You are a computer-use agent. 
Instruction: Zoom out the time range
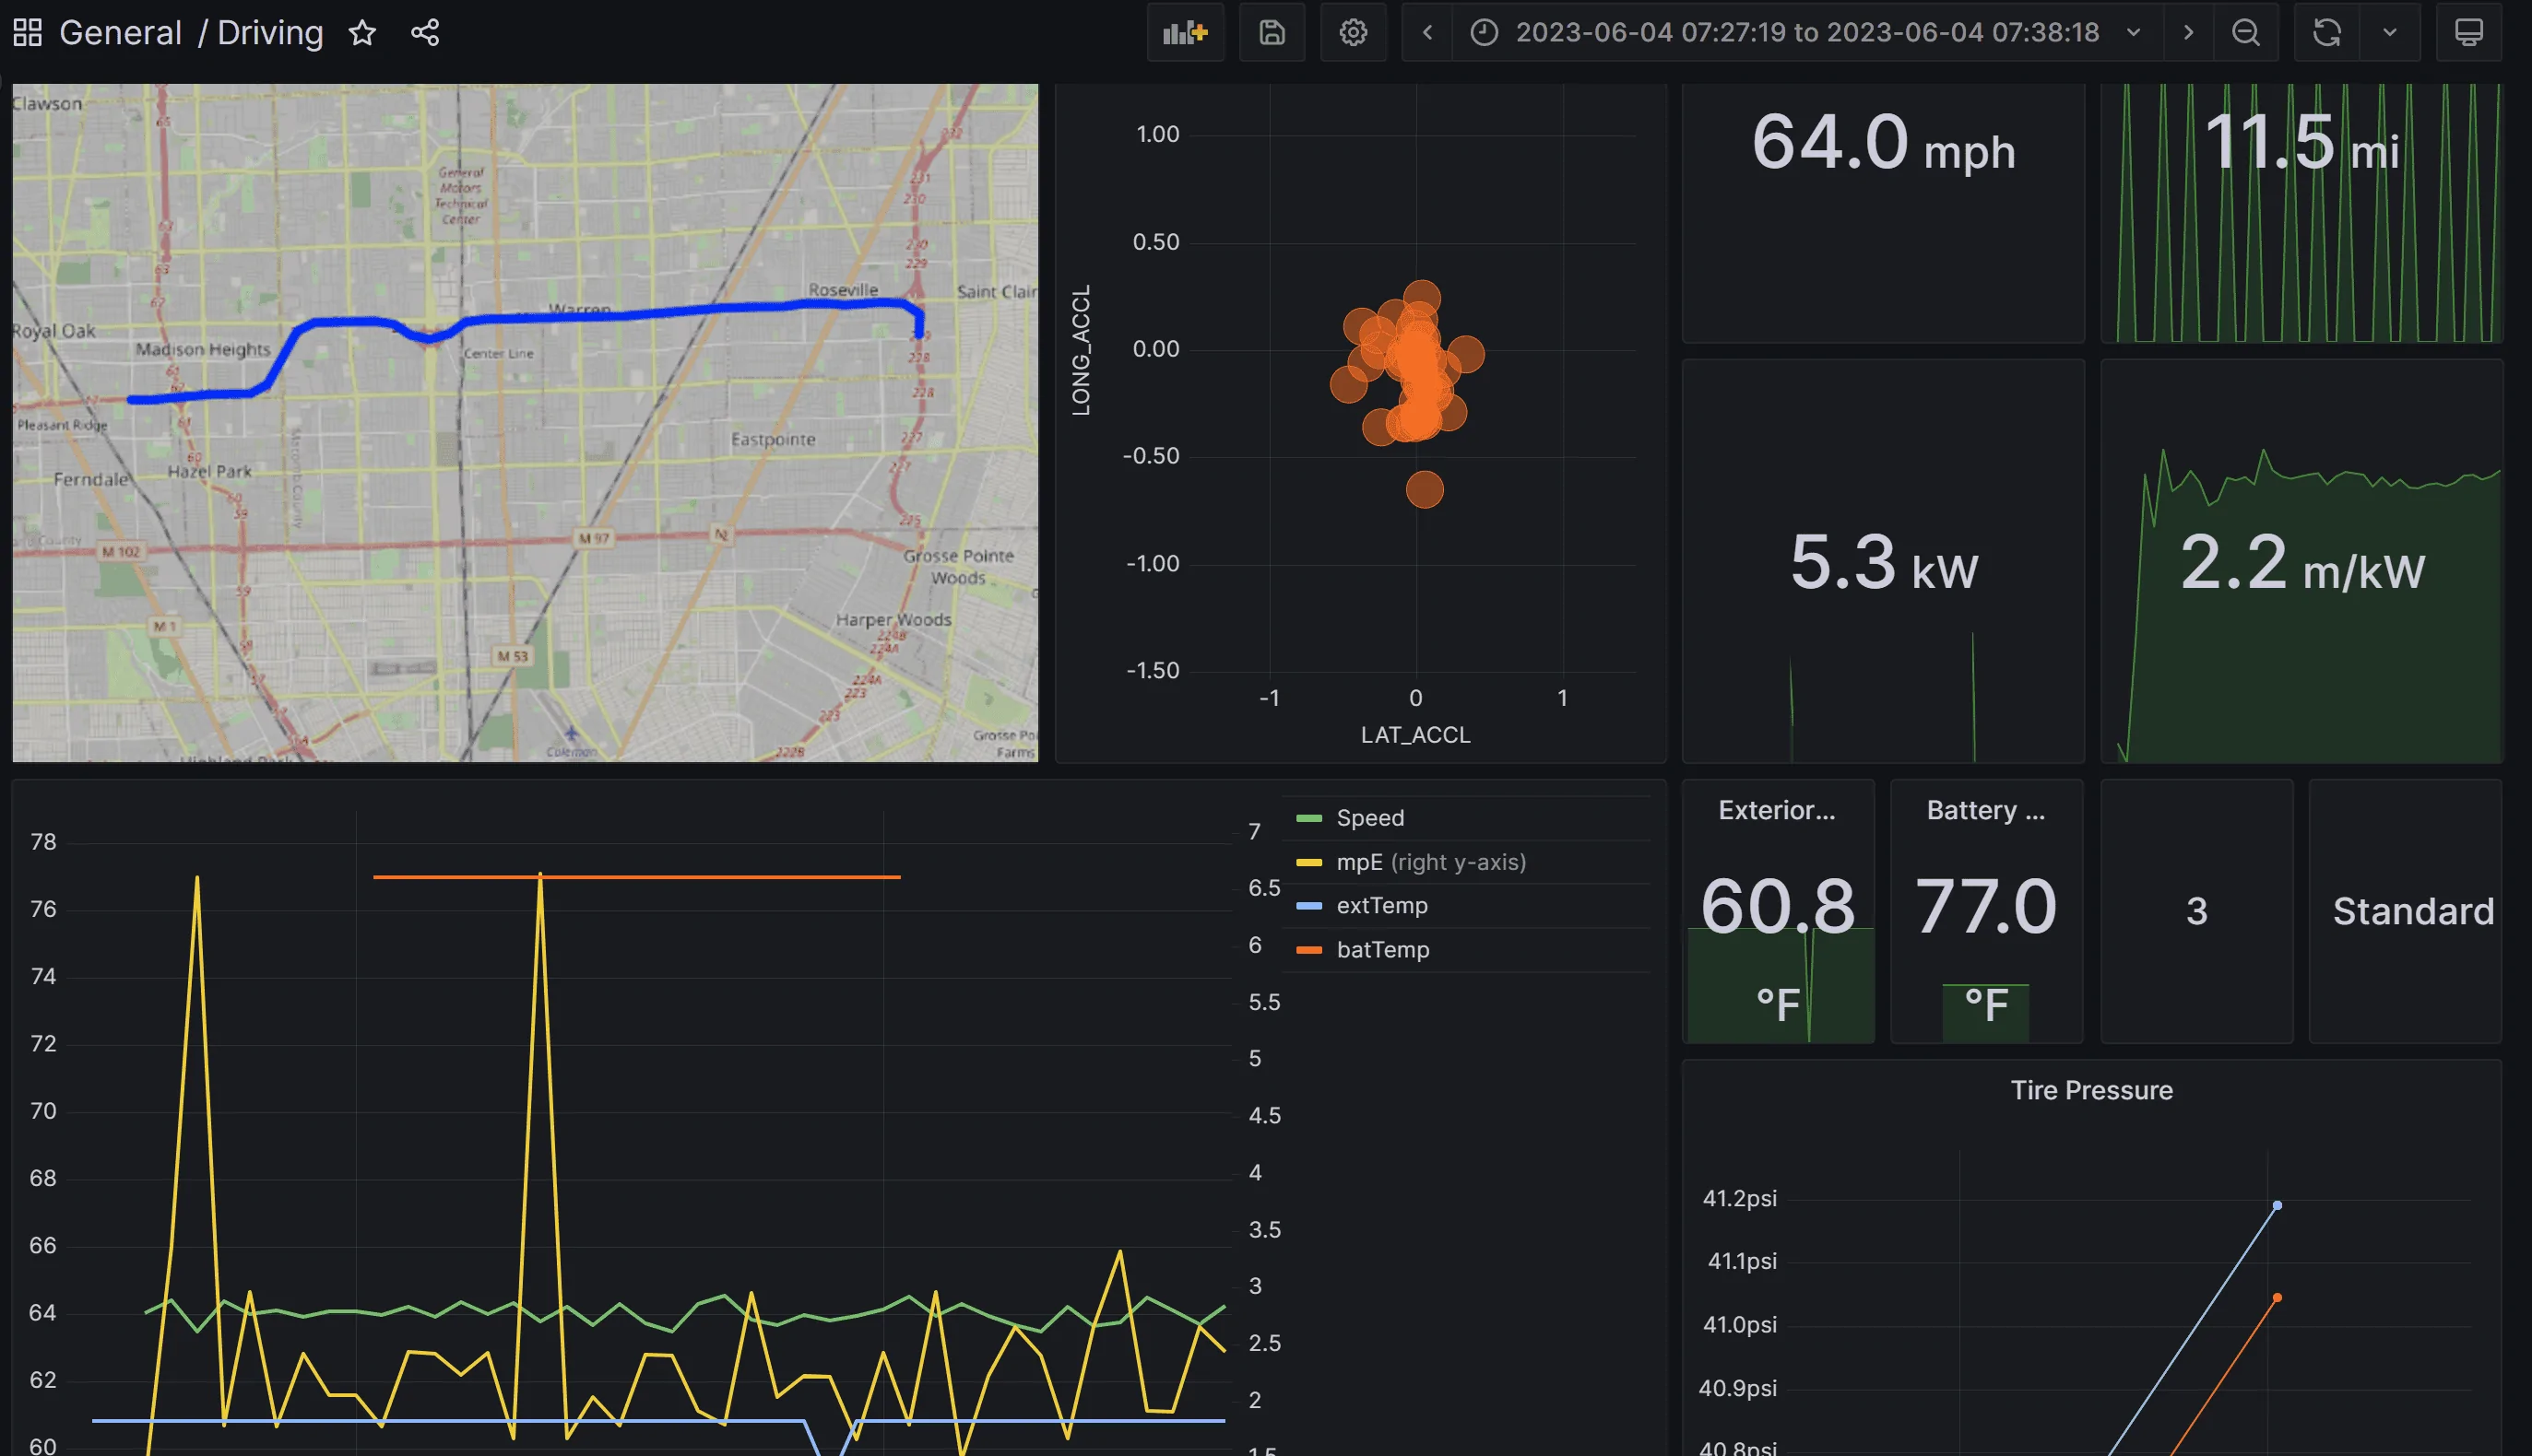(x=2245, y=33)
